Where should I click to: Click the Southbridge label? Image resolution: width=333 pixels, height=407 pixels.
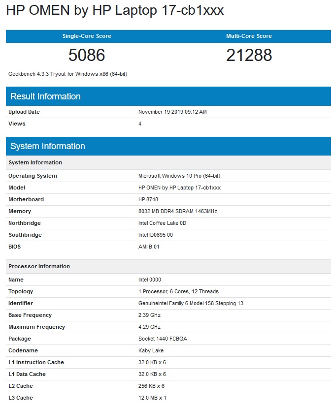(25, 235)
